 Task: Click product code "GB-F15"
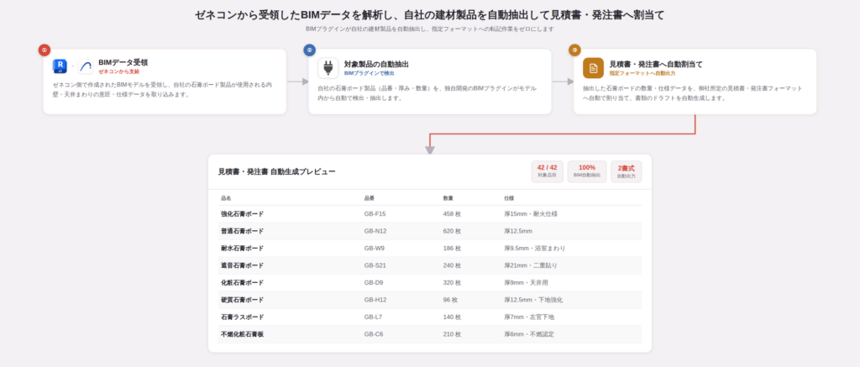point(375,214)
